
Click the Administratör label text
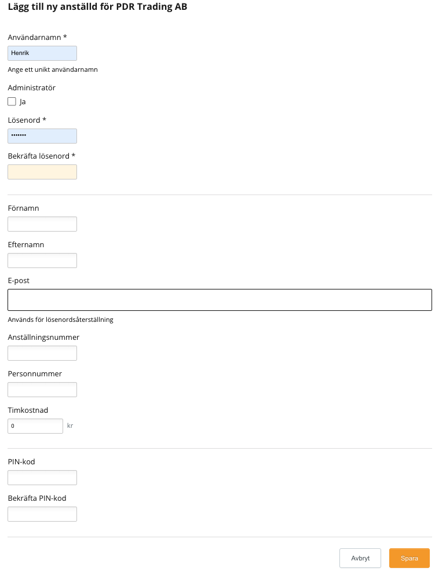(x=32, y=88)
